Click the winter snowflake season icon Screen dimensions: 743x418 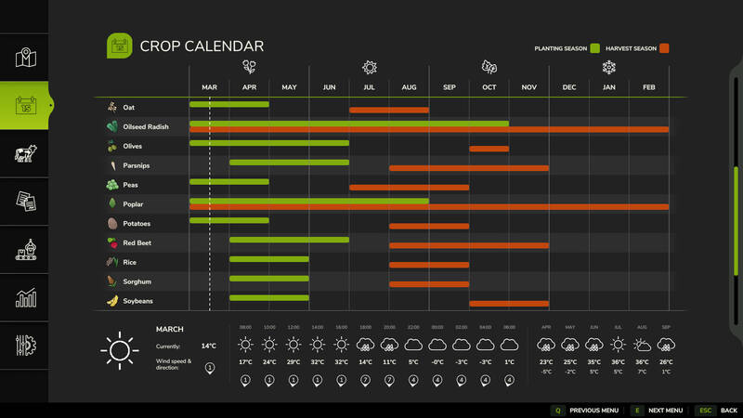609,67
